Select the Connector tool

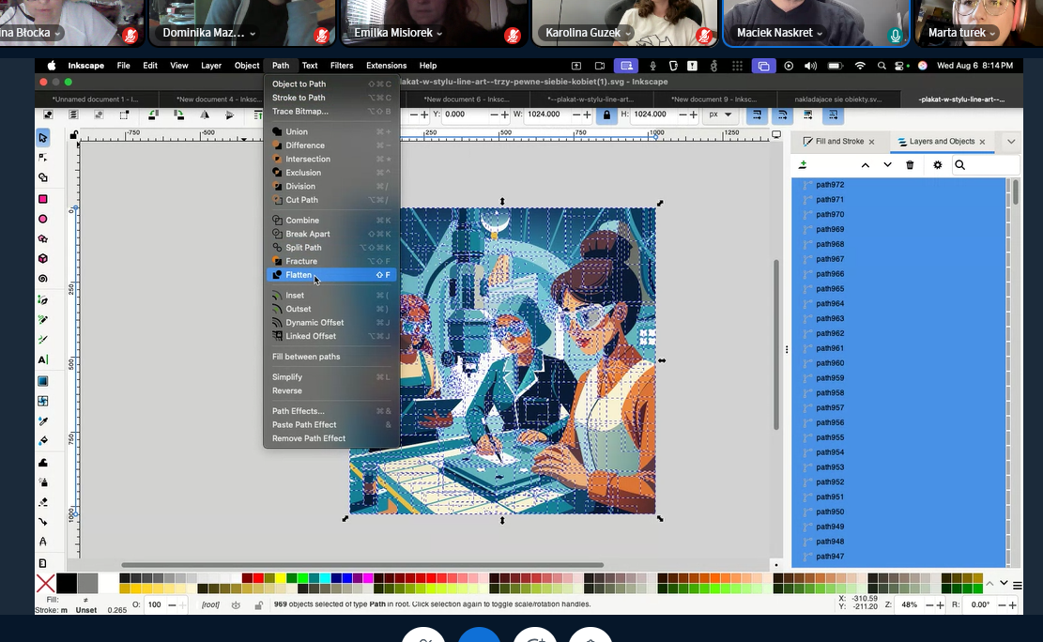tap(43, 522)
